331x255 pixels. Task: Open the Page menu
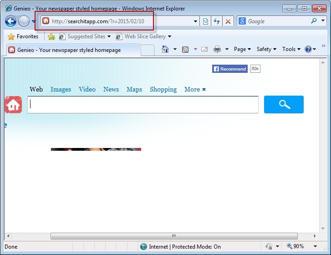[x=242, y=49]
